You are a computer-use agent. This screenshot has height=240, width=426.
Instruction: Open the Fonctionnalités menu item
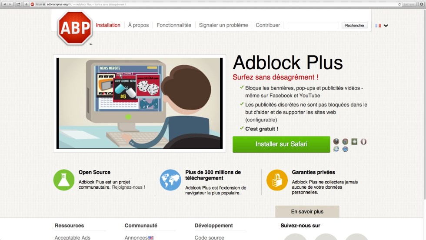point(174,25)
